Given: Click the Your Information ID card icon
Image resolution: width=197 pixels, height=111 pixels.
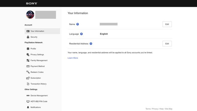Looking at the screenshot, I should click(x=28, y=31).
